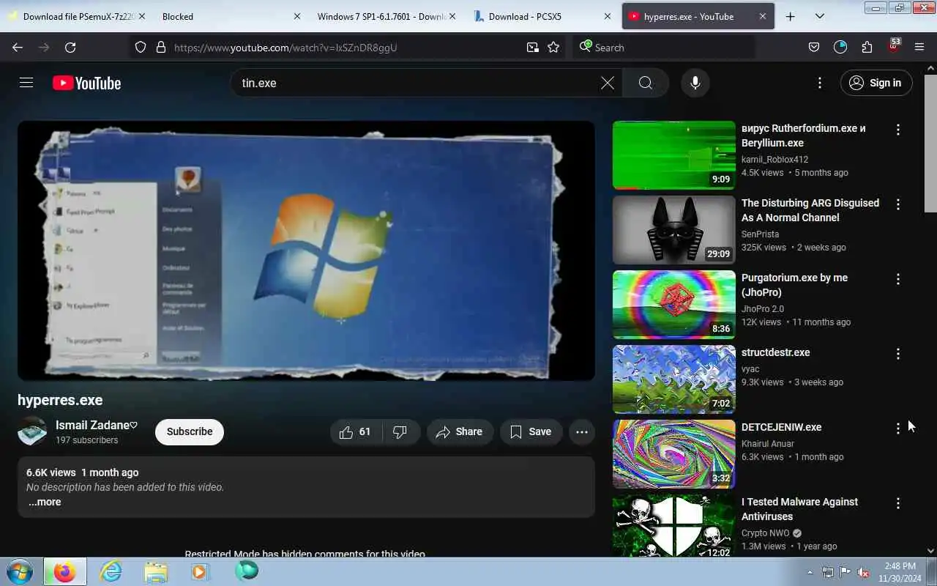The width and height of the screenshot is (937, 586).
Task: Reload the current page
Action: (x=70, y=47)
